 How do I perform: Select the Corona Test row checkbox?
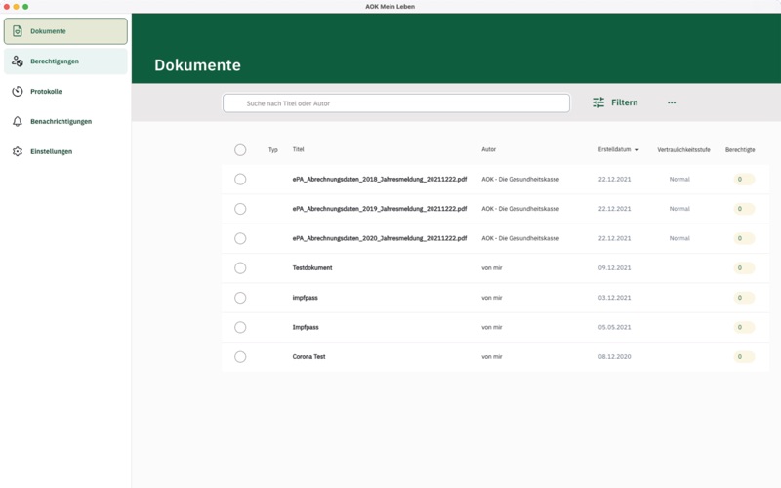tap(240, 357)
